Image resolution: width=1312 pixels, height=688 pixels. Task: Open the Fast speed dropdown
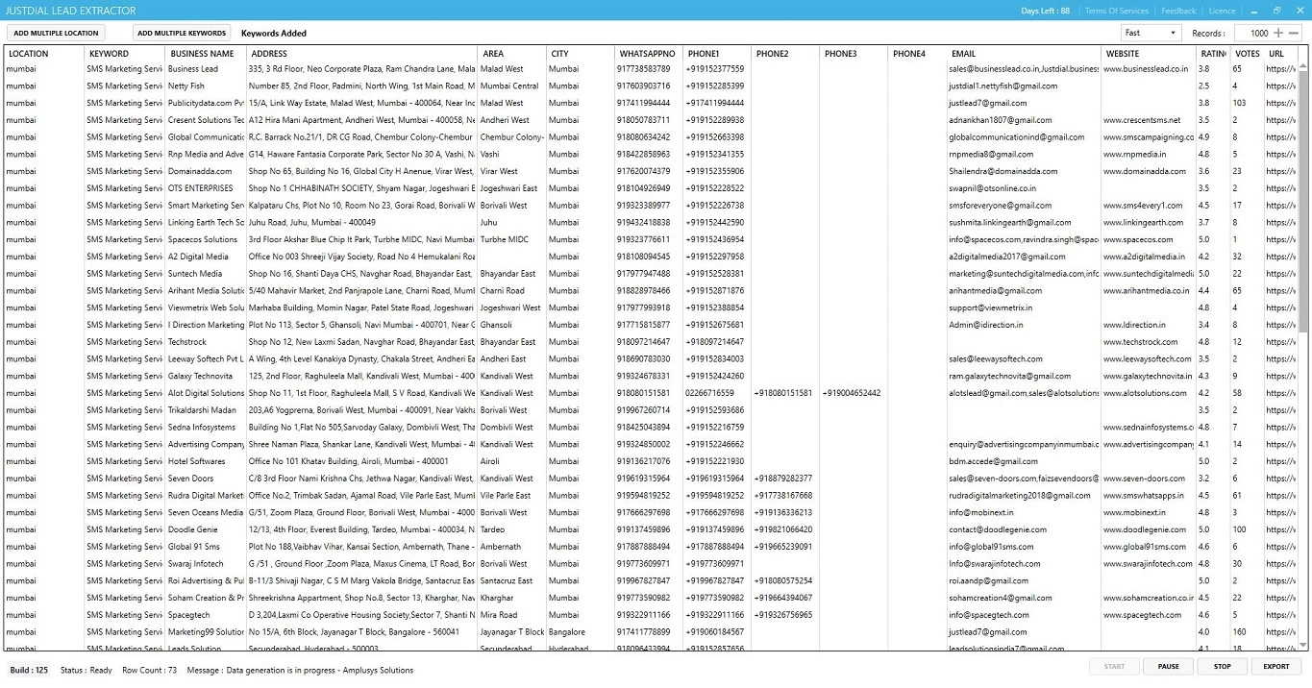click(1151, 33)
